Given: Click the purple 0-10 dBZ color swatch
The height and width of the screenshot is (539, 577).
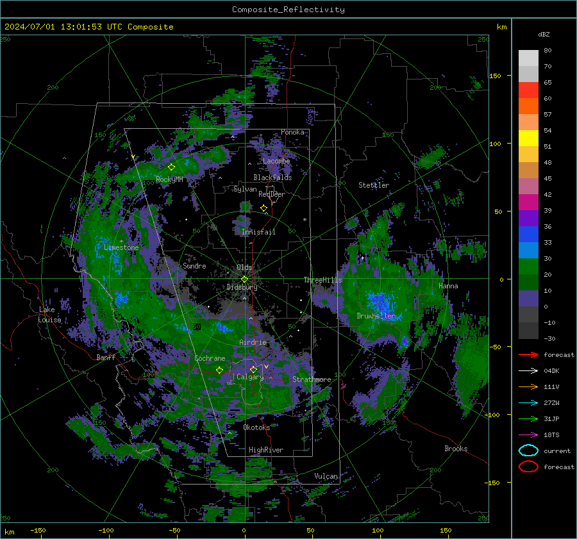Looking at the screenshot, I should tap(528, 299).
